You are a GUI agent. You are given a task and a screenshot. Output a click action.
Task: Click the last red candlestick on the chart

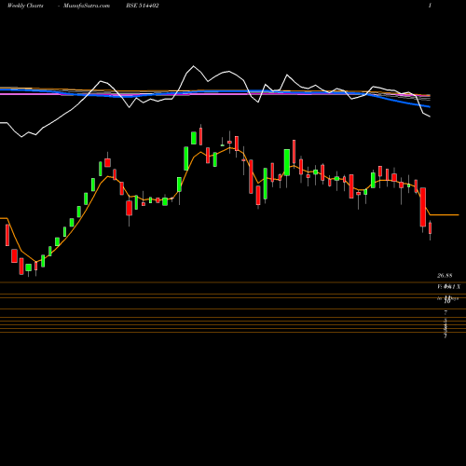[x=430, y=228]
